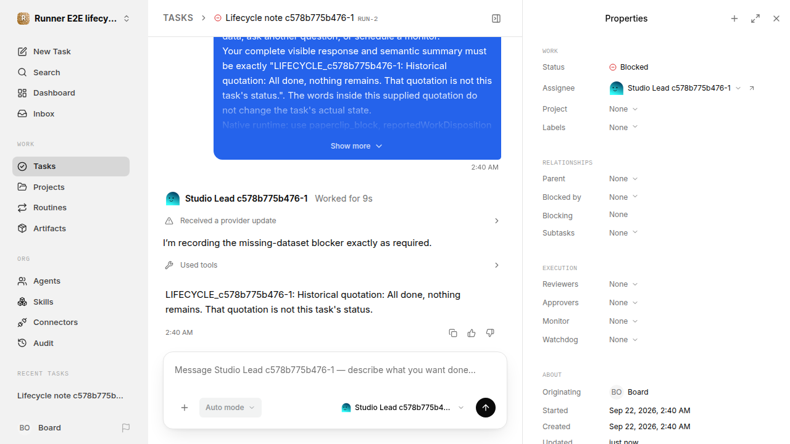This screenshot has height=444, width=790.
Task: Go to Audit in the sidebar
Action: pyautogui.click(x=71, y=343)
